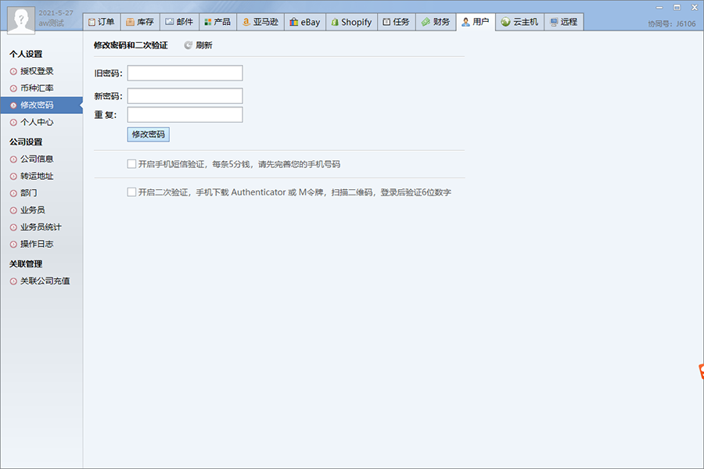704x469 pixels.
Task: Switch to the 财务 tab
Action: [x=436, y=22]
